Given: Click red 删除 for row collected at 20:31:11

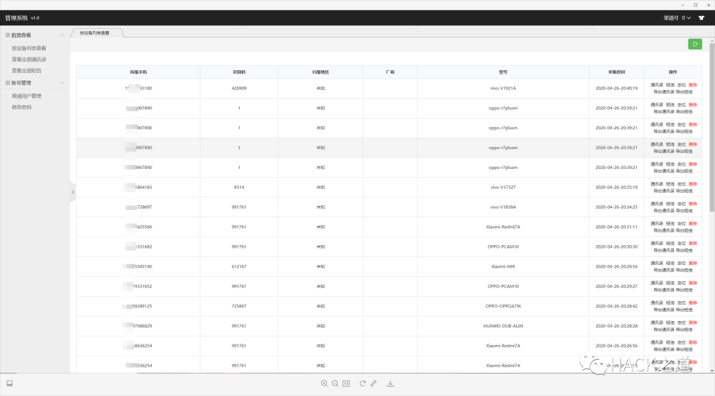Looking at the screenshot, I should point(693,224).
